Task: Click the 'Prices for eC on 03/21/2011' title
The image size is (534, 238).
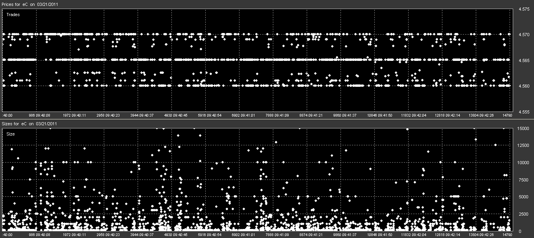Action: (x=29, y=4)
